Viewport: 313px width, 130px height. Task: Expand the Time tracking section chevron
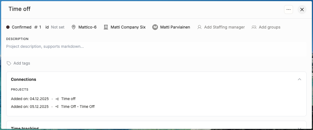(300, 128)
